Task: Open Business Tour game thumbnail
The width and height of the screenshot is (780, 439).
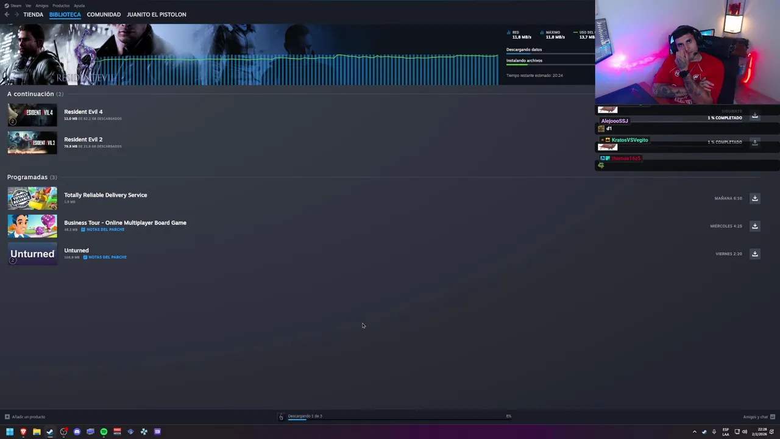Action: 32,226
